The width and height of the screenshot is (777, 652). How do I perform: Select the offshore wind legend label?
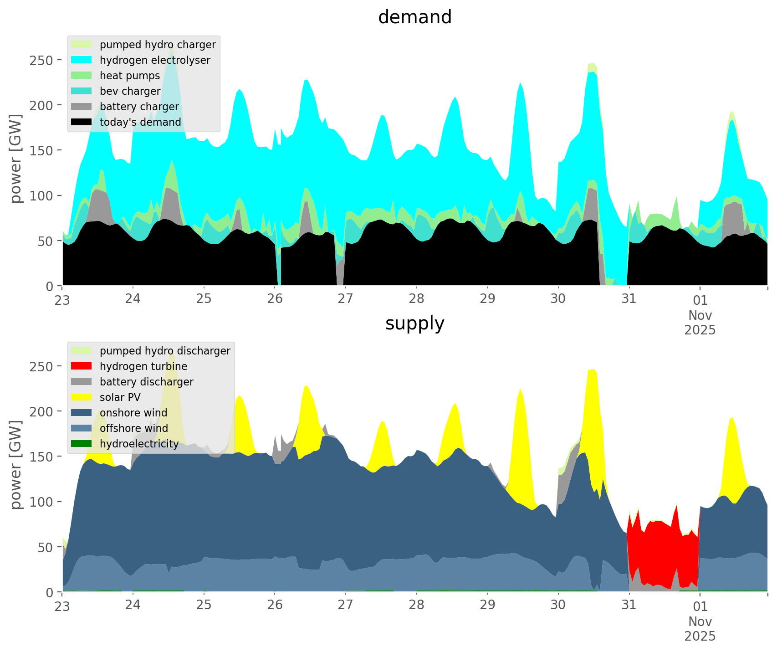(x=134, y=428)
